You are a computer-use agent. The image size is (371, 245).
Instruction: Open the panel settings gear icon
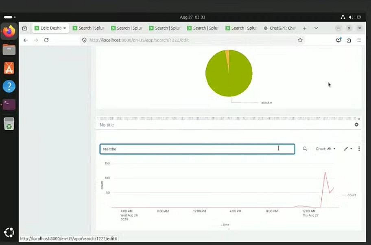pos(357,125)
